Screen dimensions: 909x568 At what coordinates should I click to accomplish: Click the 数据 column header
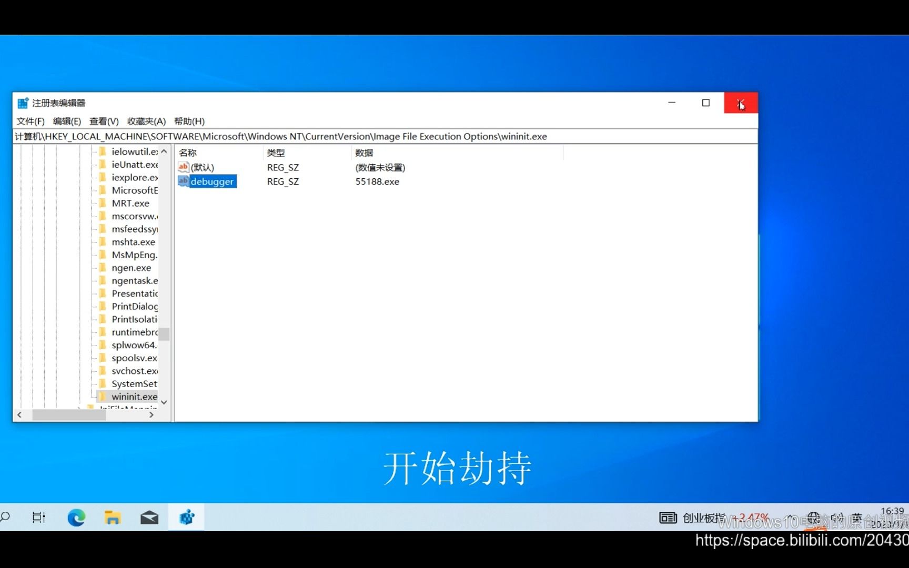click(457, 153)
